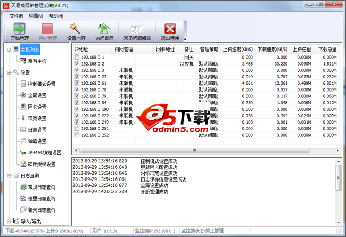Screen dimensions: 346x237
Task: Toggle the checkbox for 192.168.0.8
Action: click(77, 70)
